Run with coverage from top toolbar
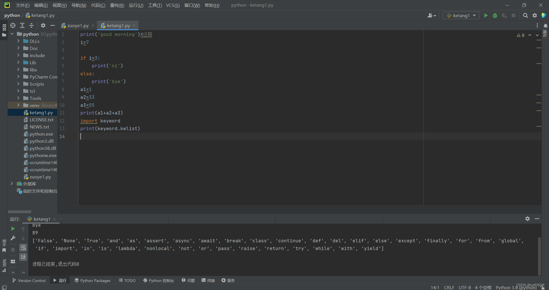This screenshot has width=549, height=290. [x=504, y=15]
